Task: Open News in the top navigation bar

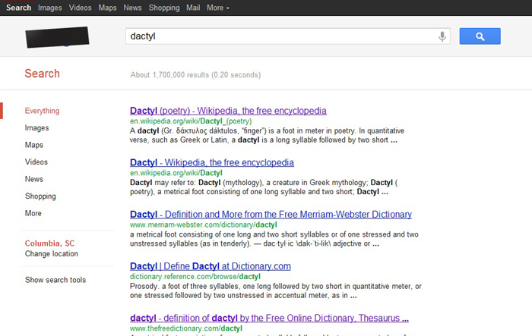Action: pos(132,8)
